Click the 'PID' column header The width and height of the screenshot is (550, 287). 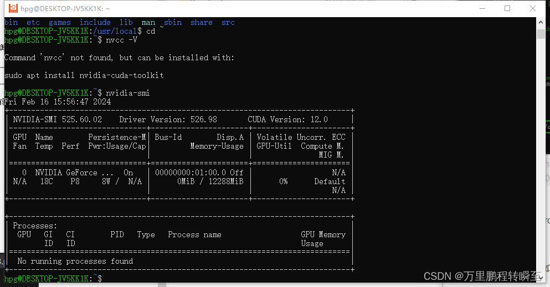[x=117, y=234]
